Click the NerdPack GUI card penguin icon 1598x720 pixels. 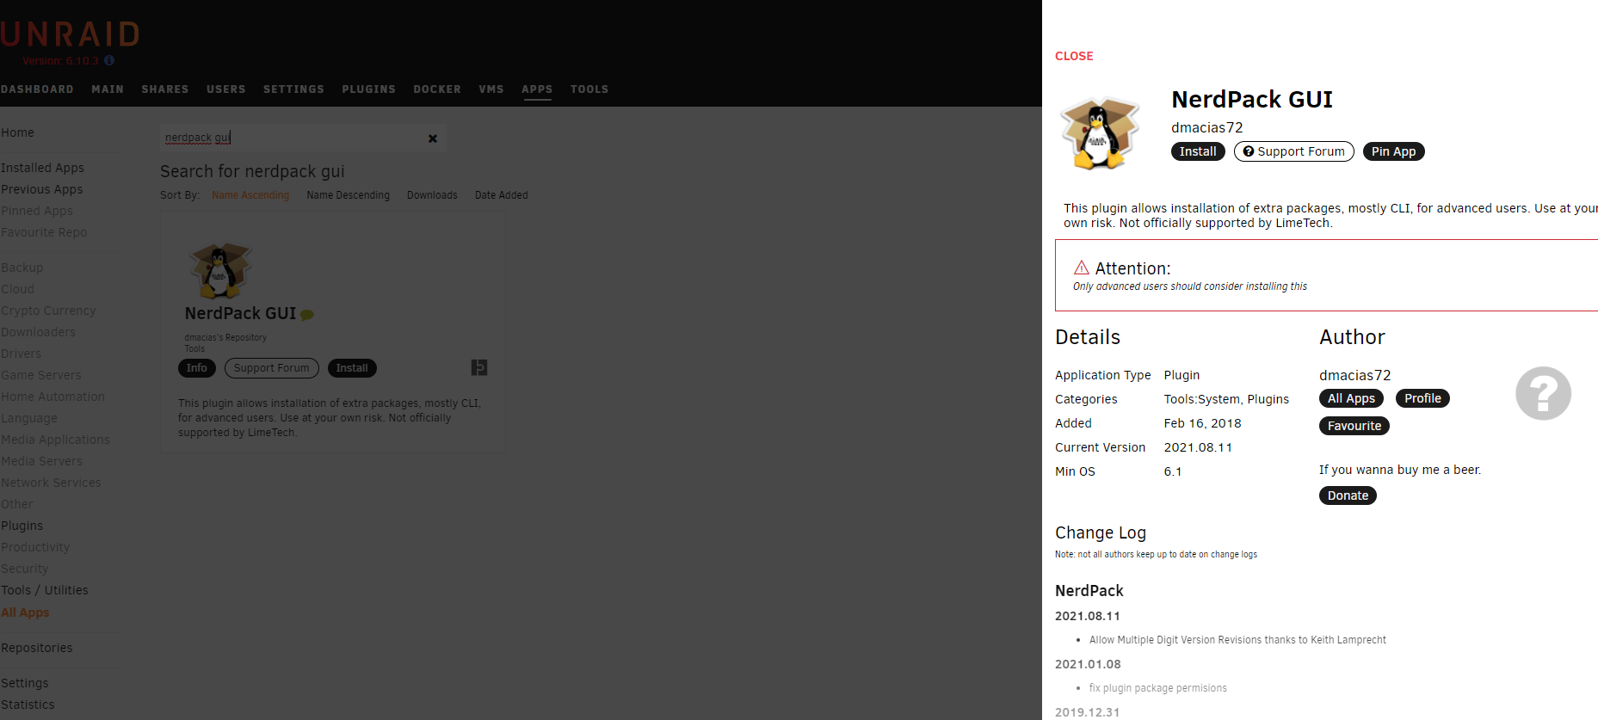coord(220,270)
